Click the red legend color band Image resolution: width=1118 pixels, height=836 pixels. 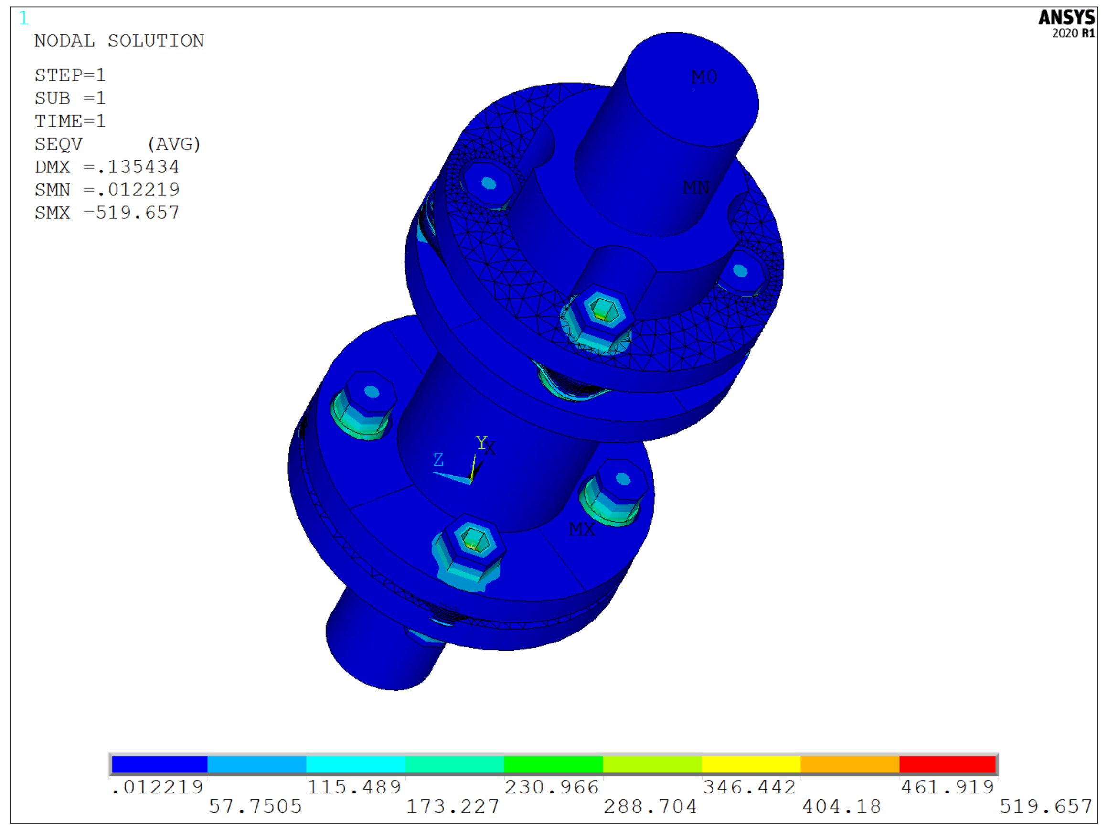tap(947, 764)
